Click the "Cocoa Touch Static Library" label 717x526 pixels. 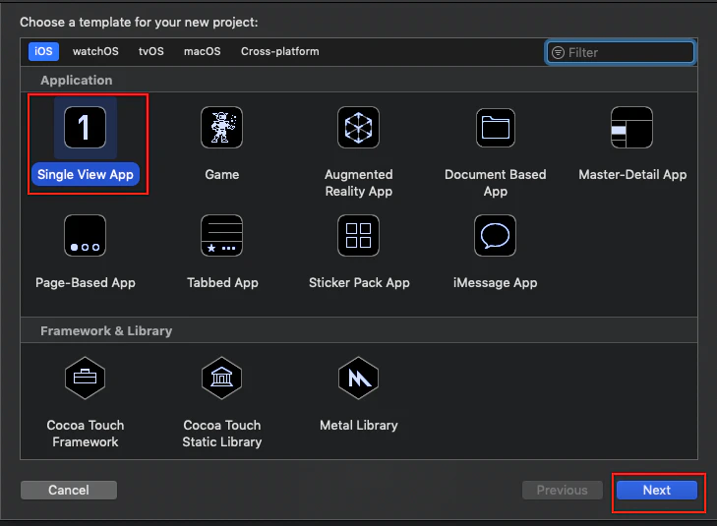[x=221, y=434]
